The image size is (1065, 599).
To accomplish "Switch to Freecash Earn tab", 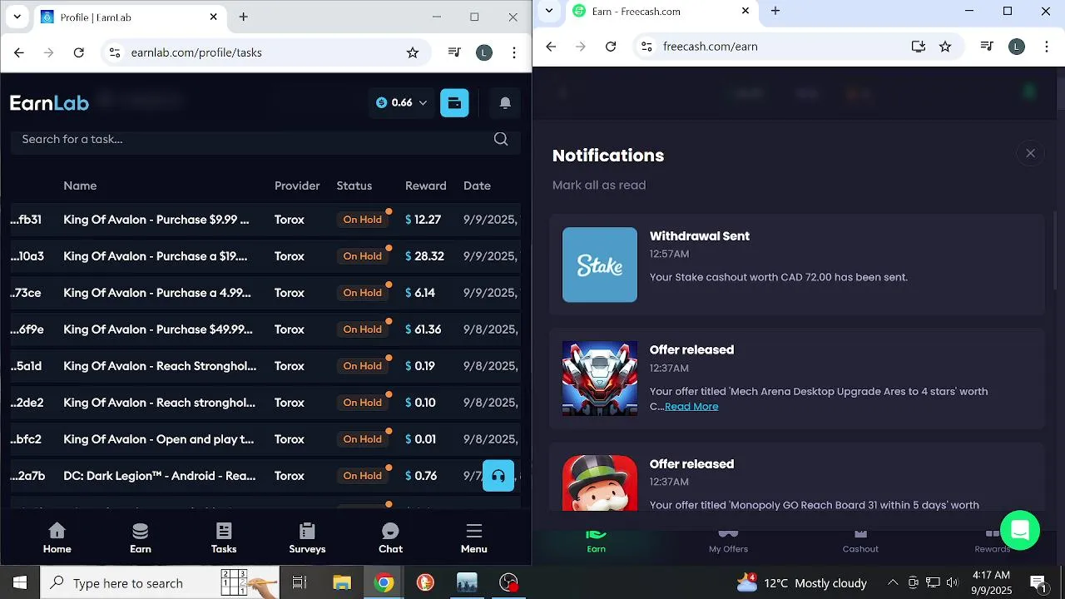I will 597,541.
